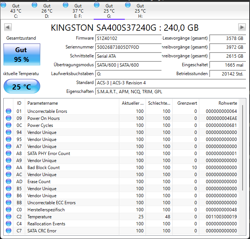The width and height of the screenshot is (250, 239).
Task: Click the status orb of ID AC row
Action: [9, 174]
